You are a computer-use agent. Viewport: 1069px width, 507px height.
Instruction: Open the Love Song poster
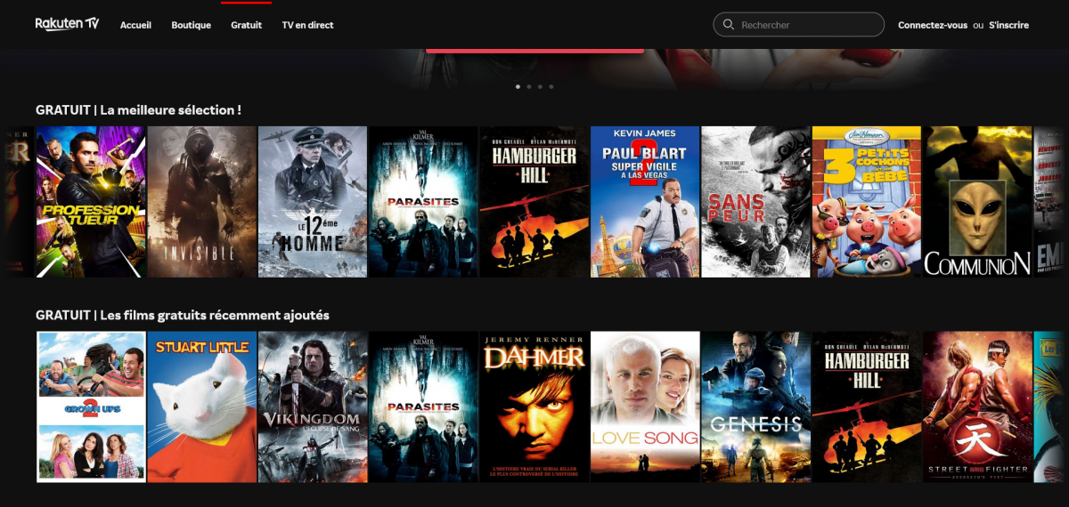645,407
